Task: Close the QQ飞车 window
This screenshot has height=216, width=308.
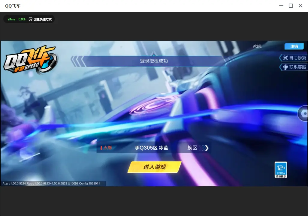Action: [300, 6]
